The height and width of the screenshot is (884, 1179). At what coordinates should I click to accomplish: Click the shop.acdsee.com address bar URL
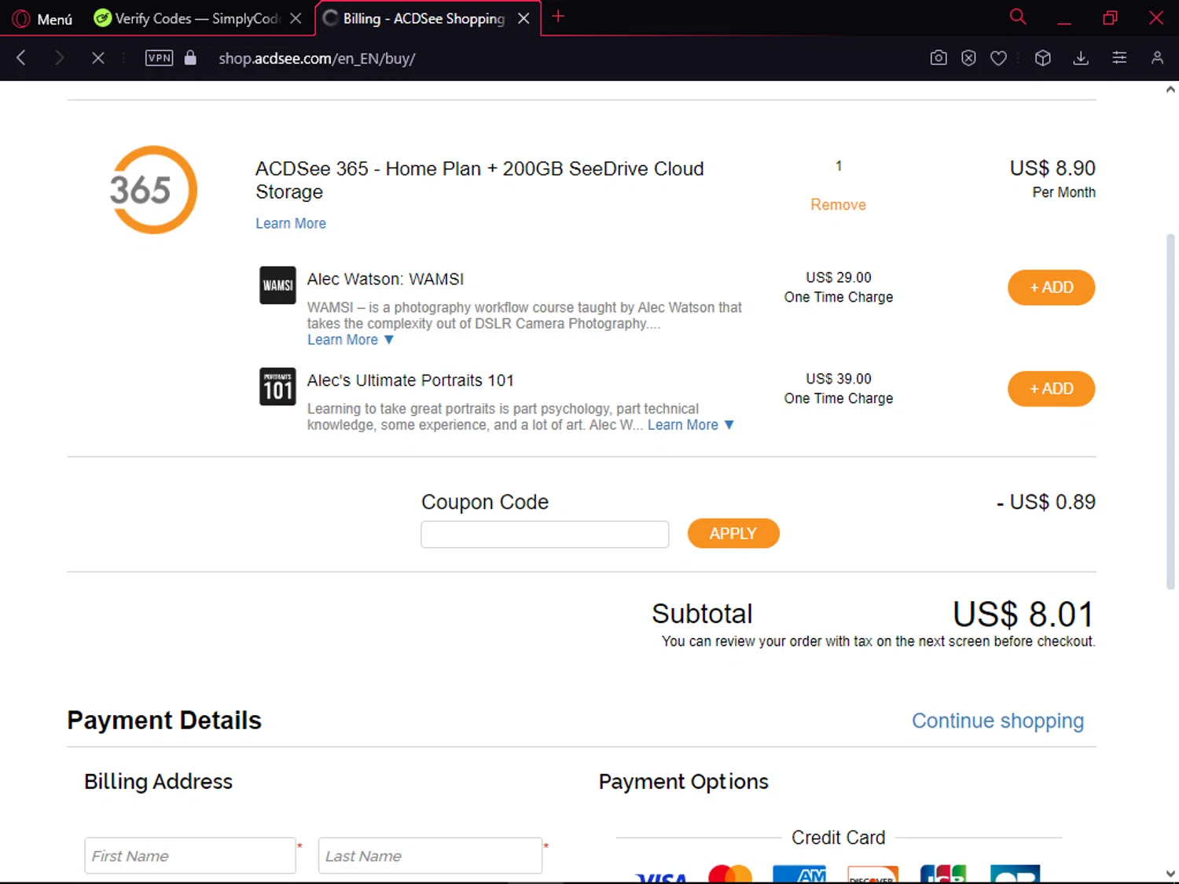(317, 58)
